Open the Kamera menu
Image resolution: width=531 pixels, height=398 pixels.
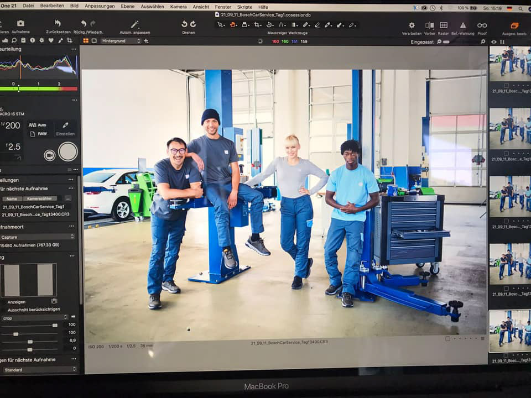(179, 7)
